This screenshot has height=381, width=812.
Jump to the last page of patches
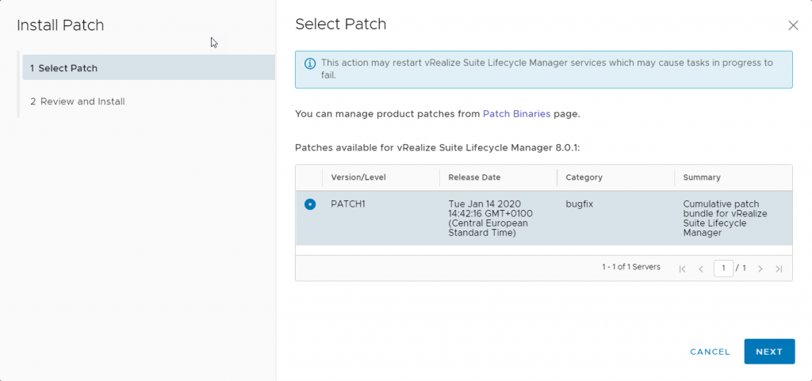coord(779,269)
